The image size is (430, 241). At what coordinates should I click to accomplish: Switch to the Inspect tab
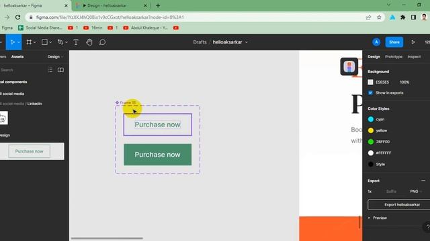(414, 57)
